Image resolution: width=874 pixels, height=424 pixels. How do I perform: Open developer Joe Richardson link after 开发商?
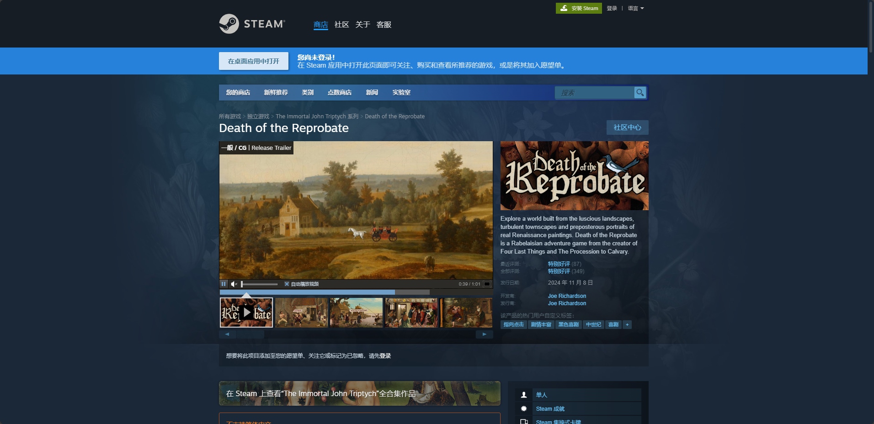567,296
